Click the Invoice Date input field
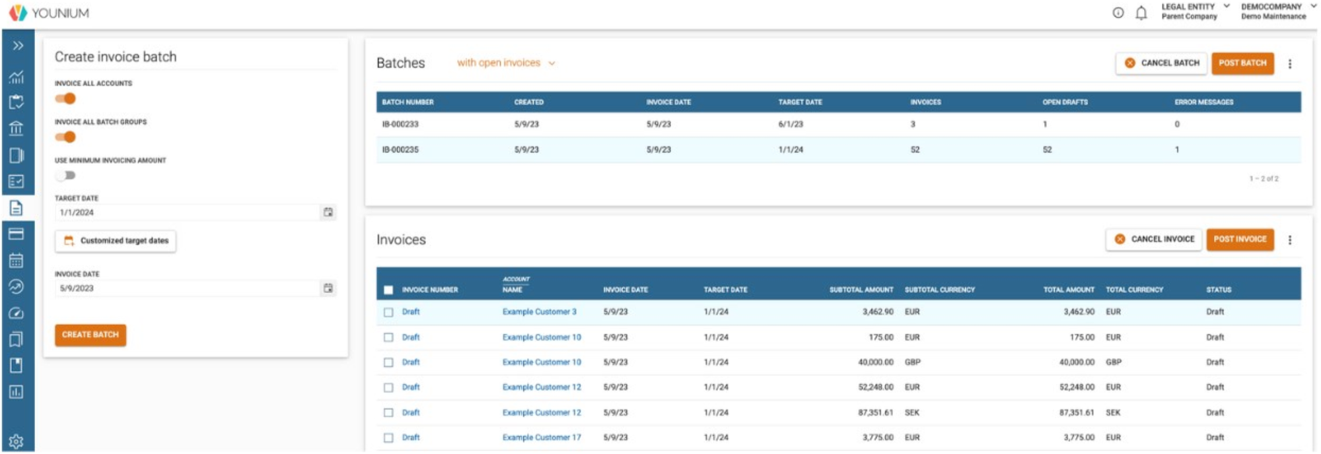 (x=188, y=288)
